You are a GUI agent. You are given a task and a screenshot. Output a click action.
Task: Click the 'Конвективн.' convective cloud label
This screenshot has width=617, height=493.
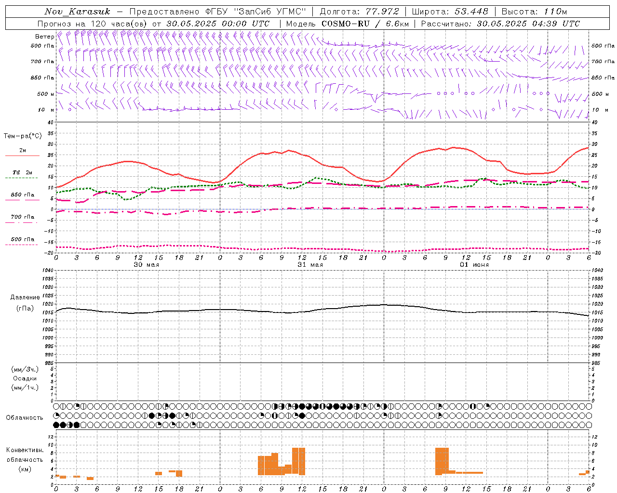[25, 450]
